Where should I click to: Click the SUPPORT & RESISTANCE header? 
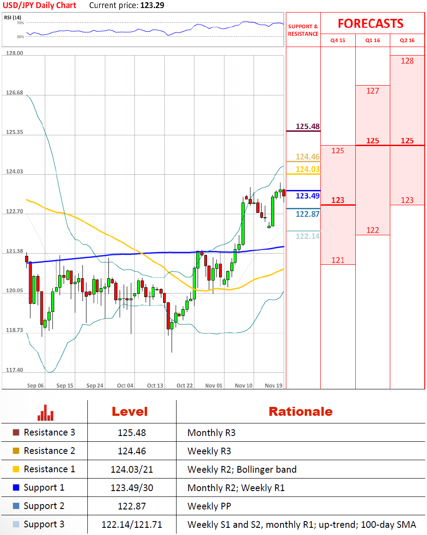pos(303,30)
